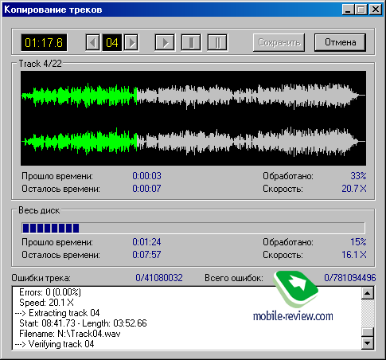Click the Pause playback button
The image size is (386, 360).
click(x=217, y=42)
